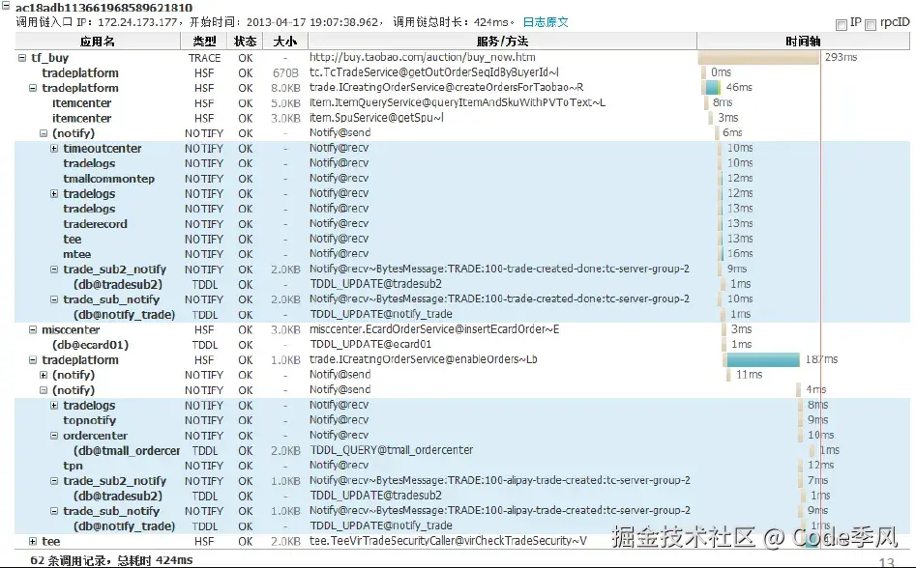916x568 pixels.
Task: Click the 时间轴 column header
Action: (803, 42)
